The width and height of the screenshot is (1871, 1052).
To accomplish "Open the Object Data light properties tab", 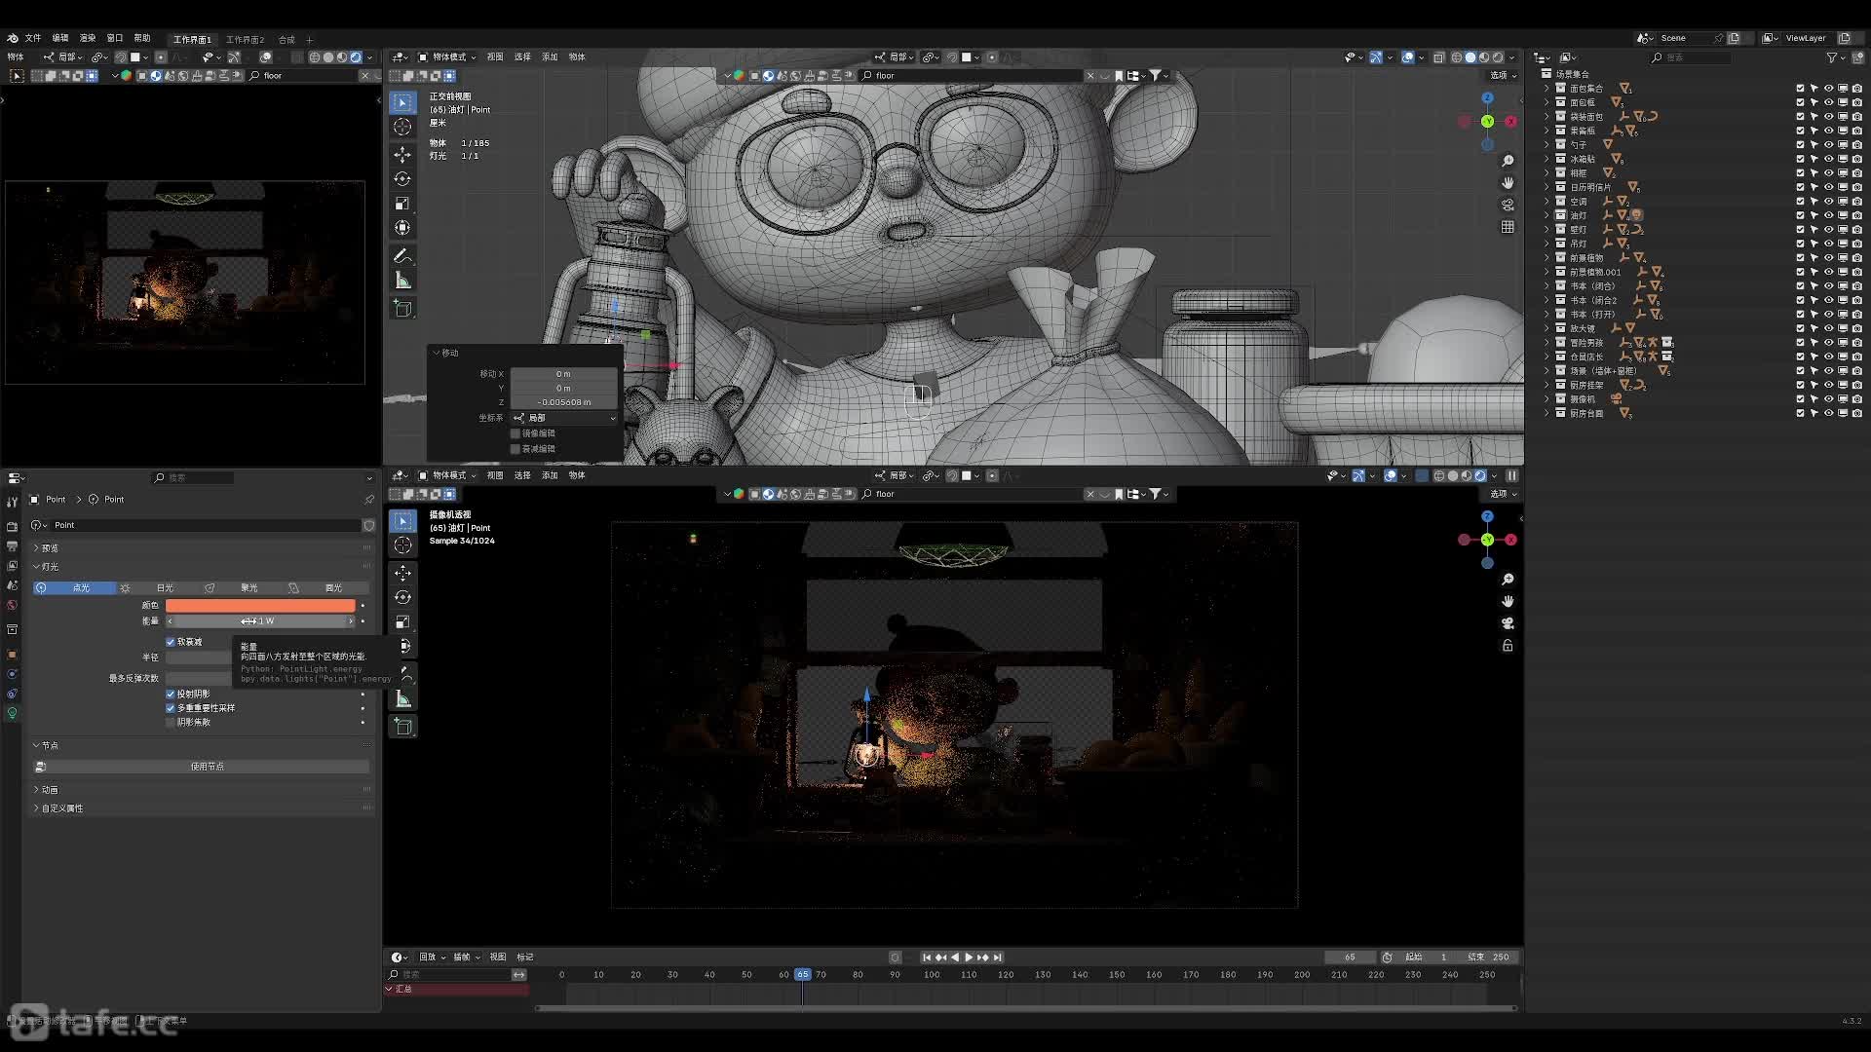I will click(12, 713).
